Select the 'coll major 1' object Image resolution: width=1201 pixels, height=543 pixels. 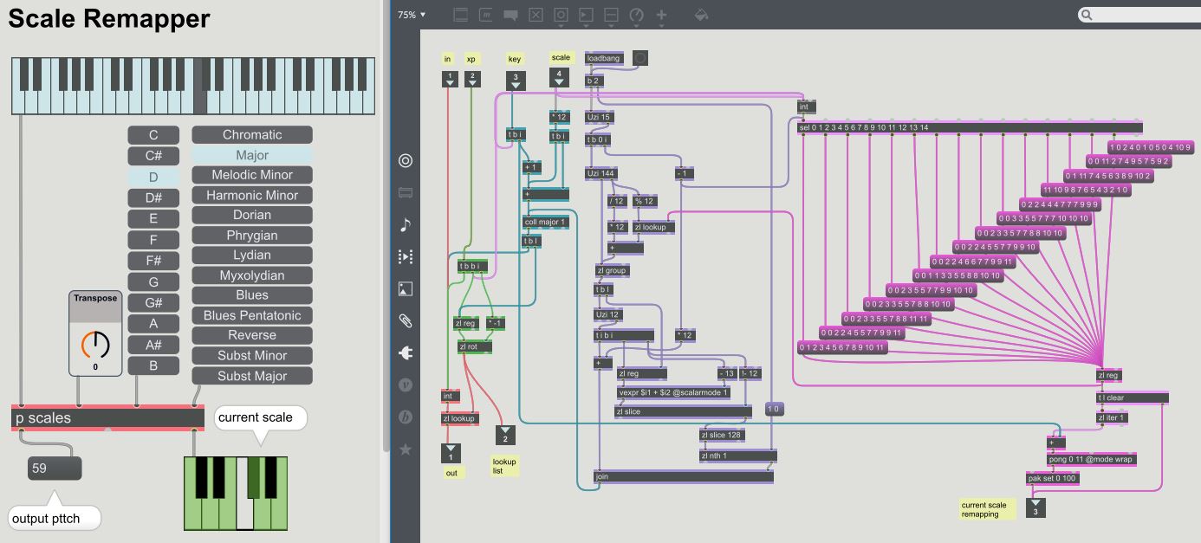point(546,223)
